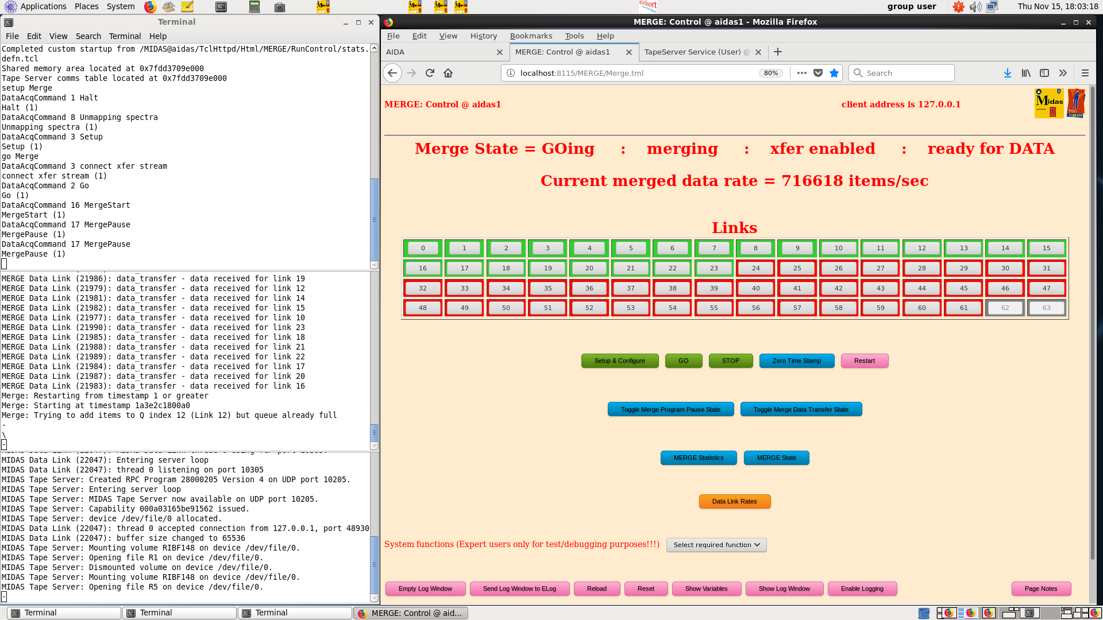The height and width of the screenshot is (620, 1103).
Task: Click the 80% zoom level indicator
Action: (770, 73)
